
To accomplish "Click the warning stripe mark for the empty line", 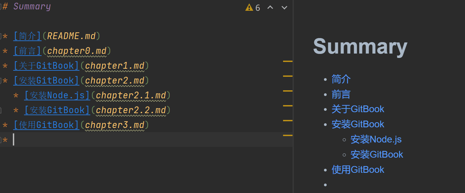I will [287, 135].
